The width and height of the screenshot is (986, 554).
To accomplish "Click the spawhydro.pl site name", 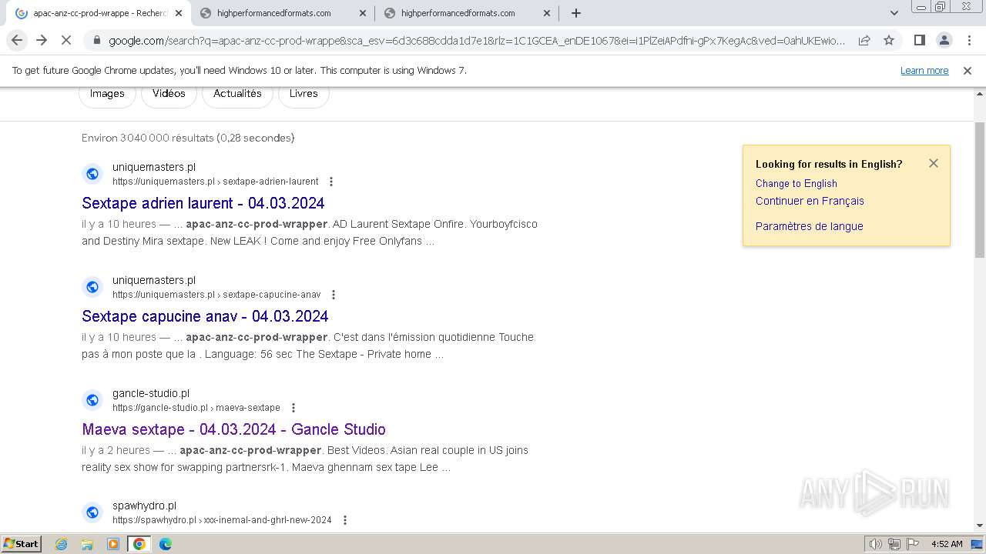I will (144, 506).
